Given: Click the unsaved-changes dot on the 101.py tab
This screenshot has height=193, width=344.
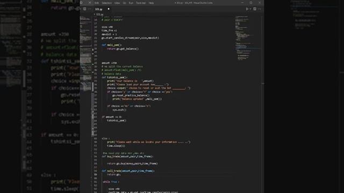Looking at the screenshot, I should [x=109, y=9].
